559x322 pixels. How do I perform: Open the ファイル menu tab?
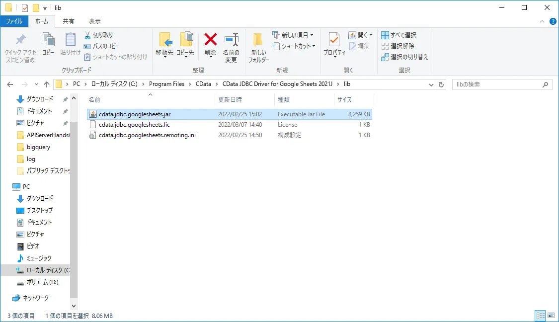[x=14, y=21]
